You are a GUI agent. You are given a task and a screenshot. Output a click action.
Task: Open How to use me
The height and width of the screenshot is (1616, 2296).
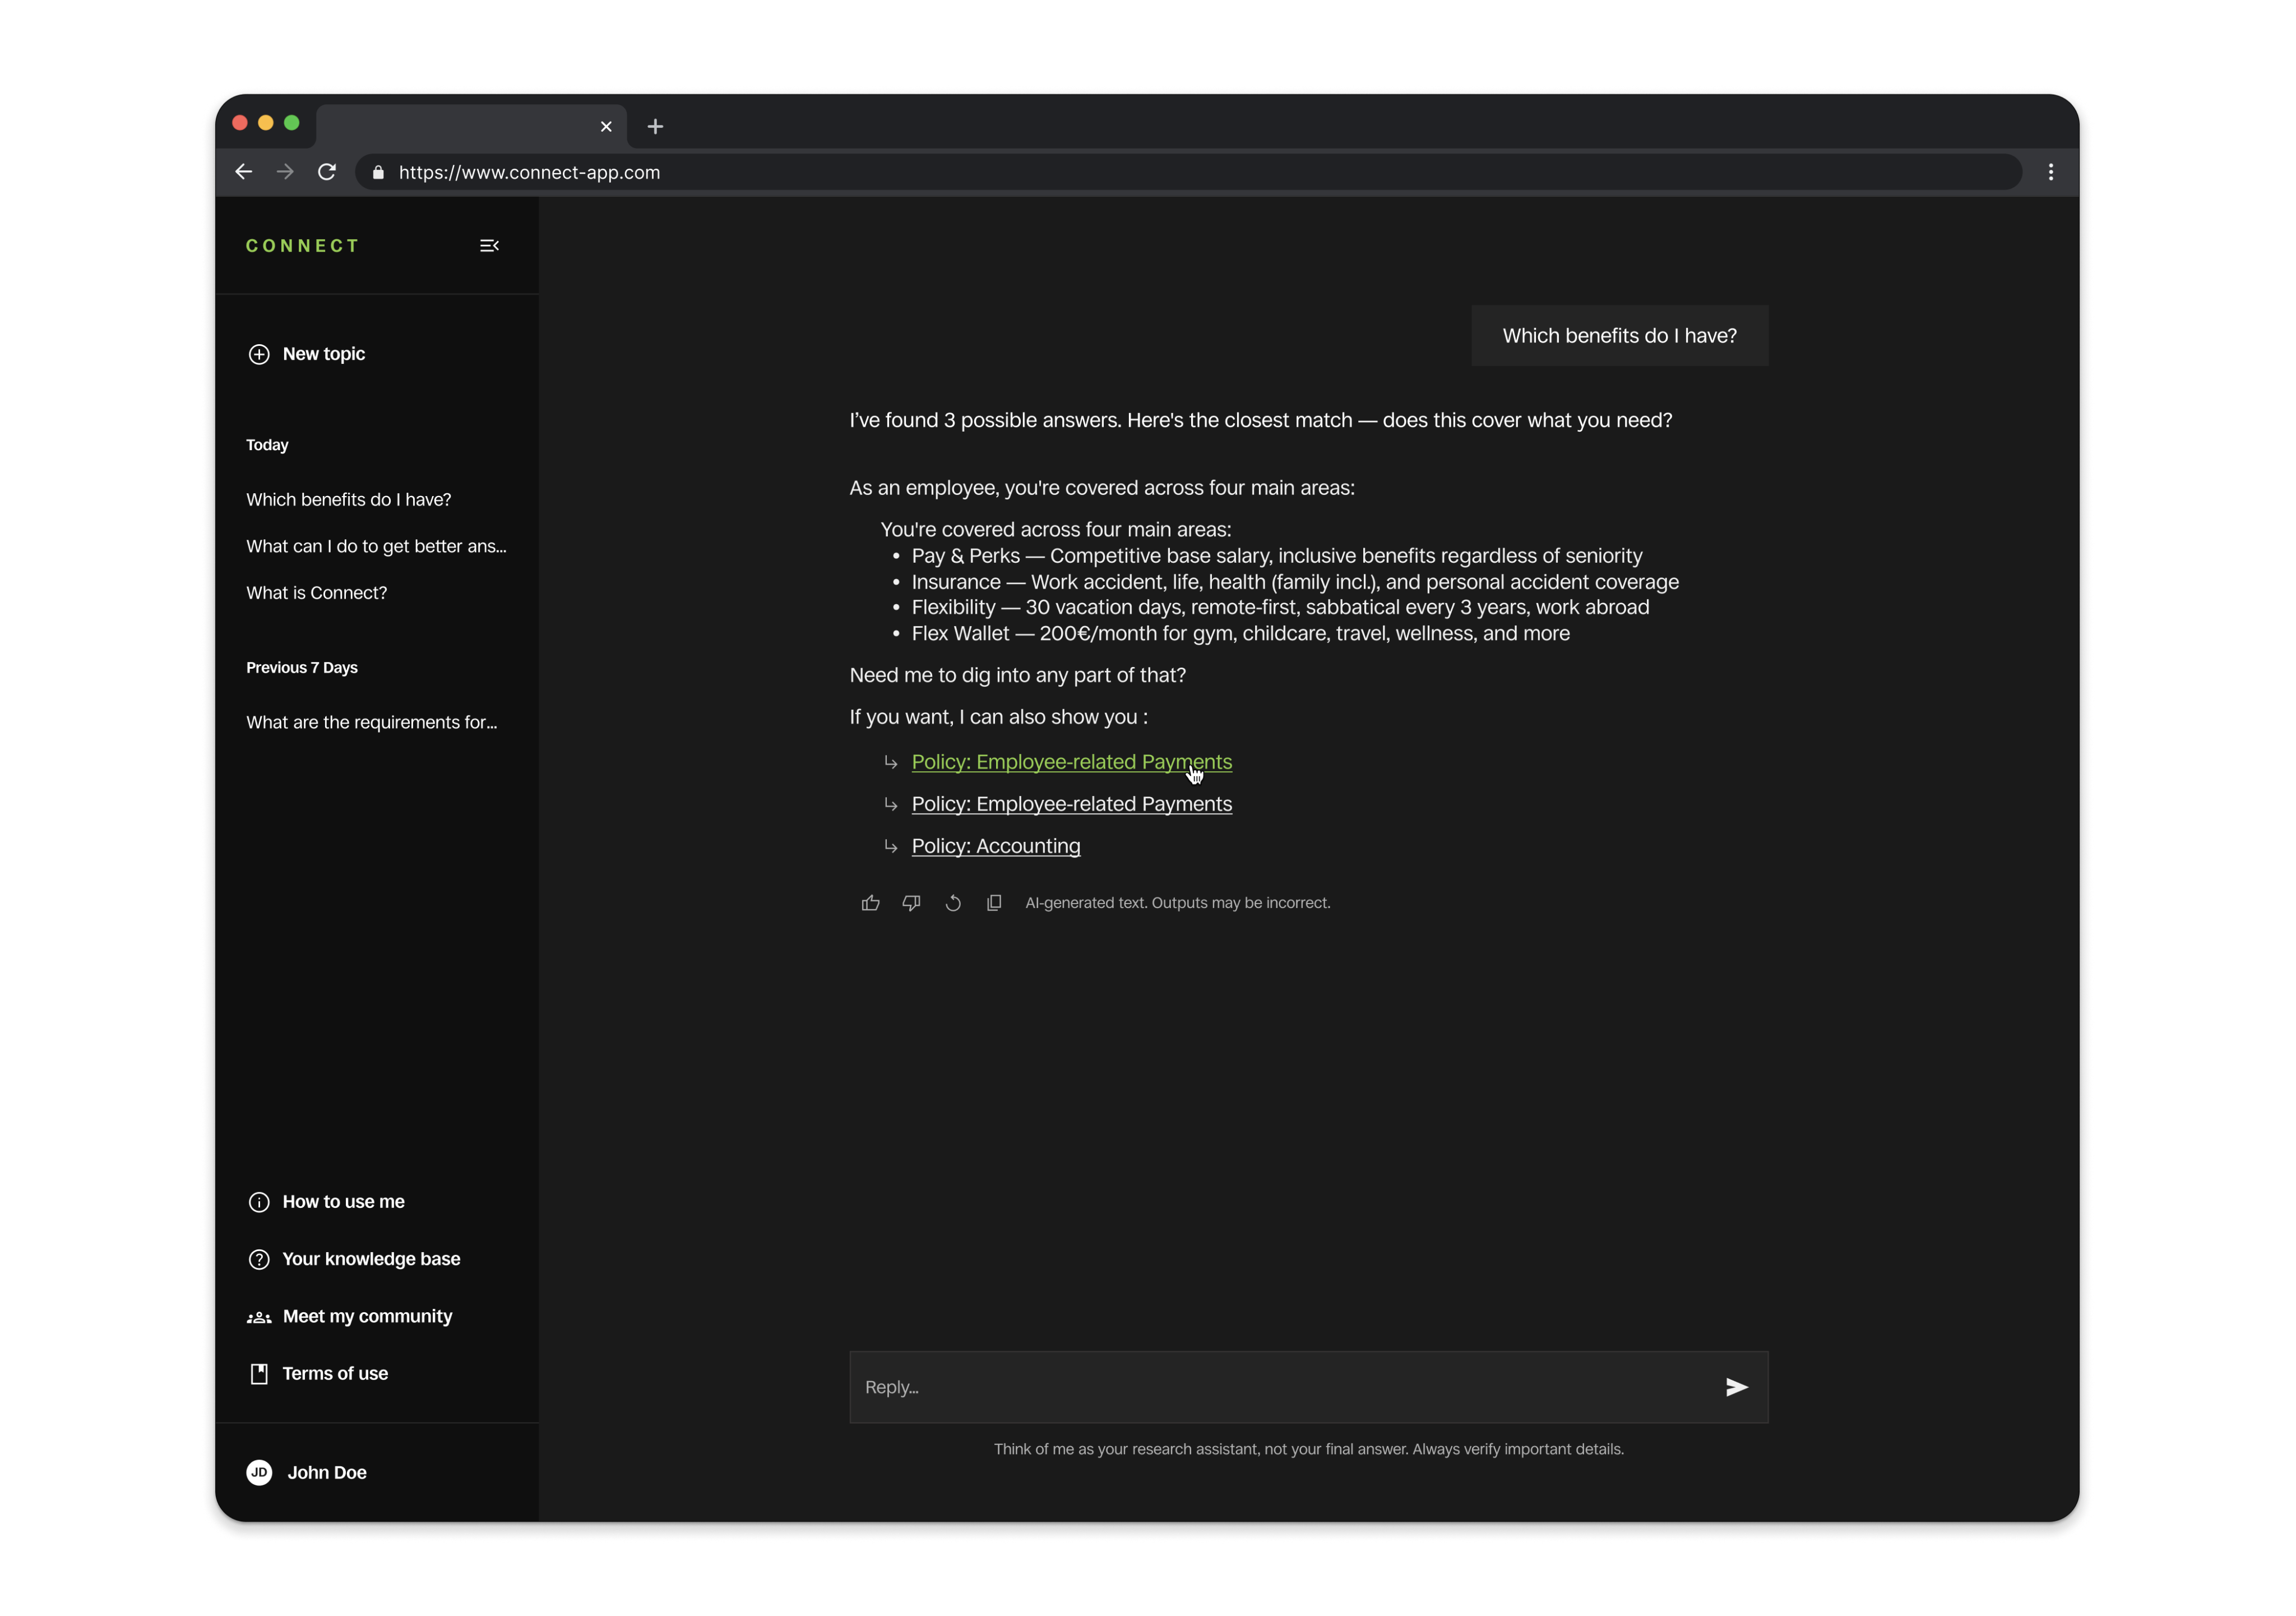coord(327,1202)
